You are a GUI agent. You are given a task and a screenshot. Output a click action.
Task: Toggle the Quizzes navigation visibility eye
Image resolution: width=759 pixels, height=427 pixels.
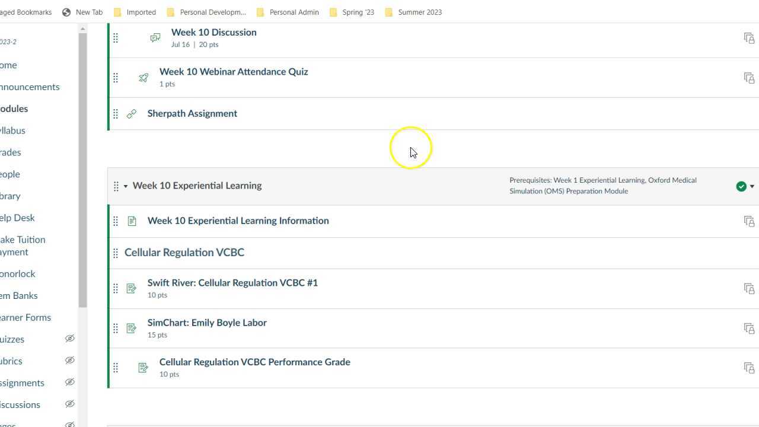tap(69, 339)
